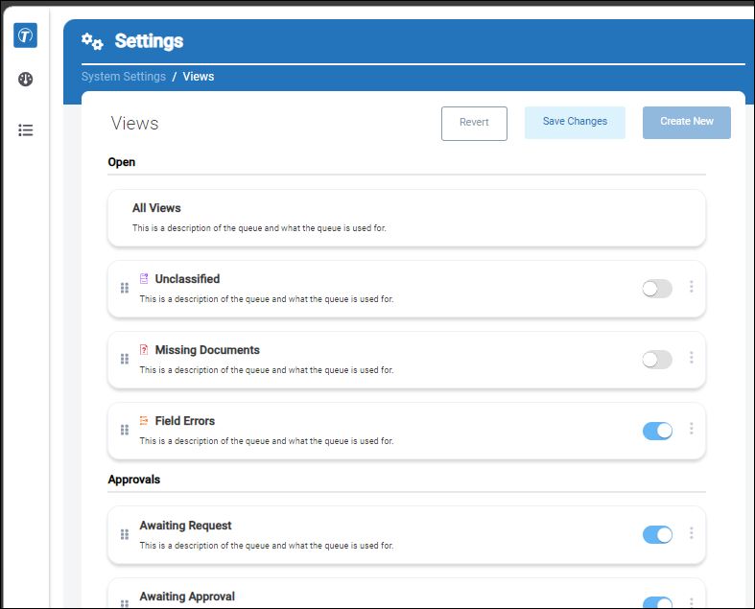Open the dashboard gauge icon in the sidebar
Screen dimensions: 755x609
(26, 79)
